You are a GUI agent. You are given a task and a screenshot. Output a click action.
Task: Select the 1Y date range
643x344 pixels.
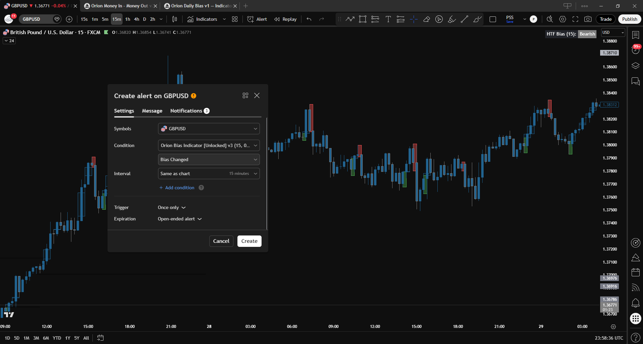click(x=68, y=338)
